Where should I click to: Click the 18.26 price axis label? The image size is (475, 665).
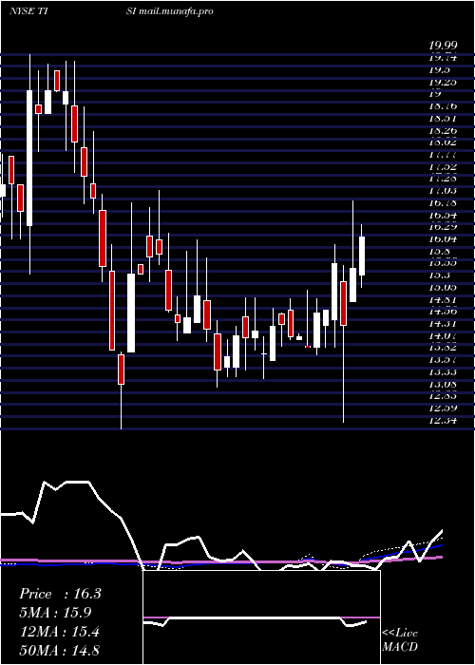coord(443,130)
